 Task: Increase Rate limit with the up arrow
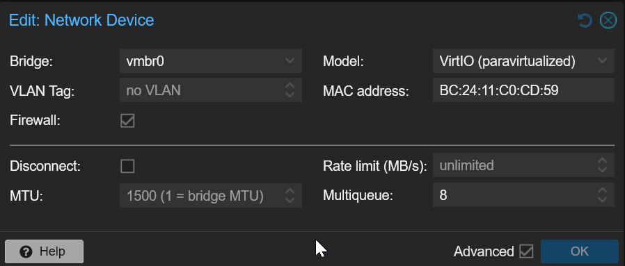tap(602, 160)
